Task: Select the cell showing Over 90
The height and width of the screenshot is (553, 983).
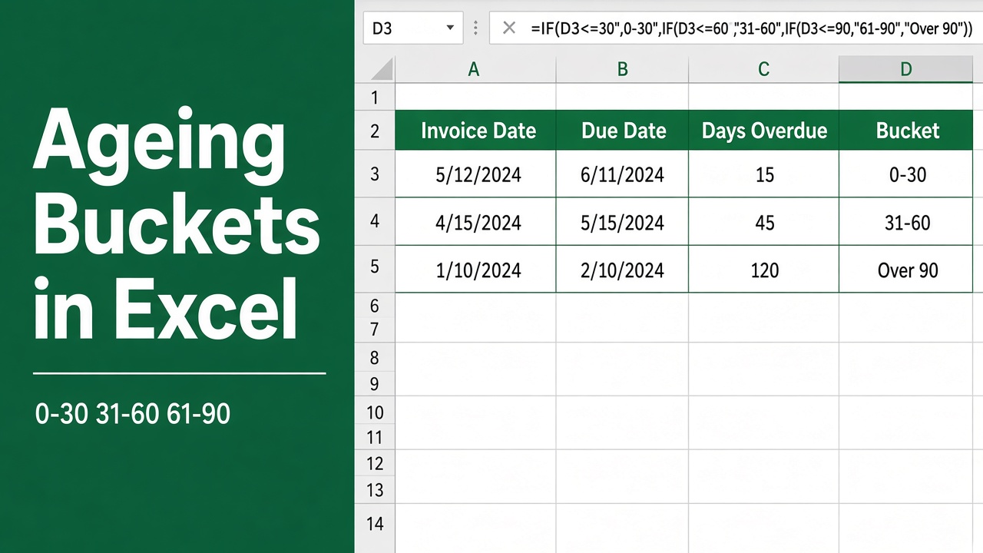Action: pos(906,270)
